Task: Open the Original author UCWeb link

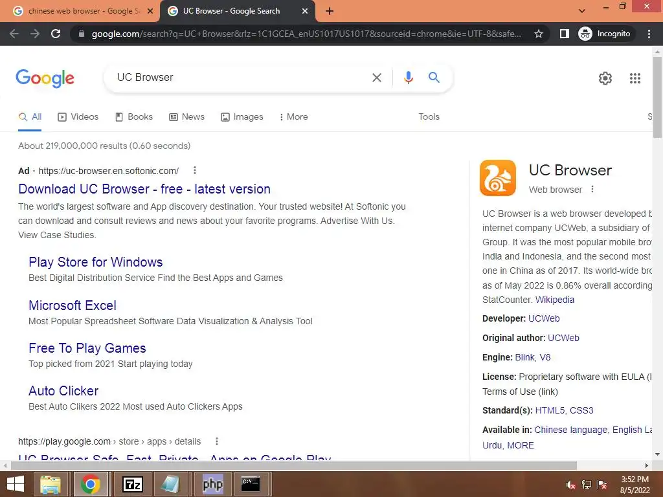Action: (x=563, y=338)
